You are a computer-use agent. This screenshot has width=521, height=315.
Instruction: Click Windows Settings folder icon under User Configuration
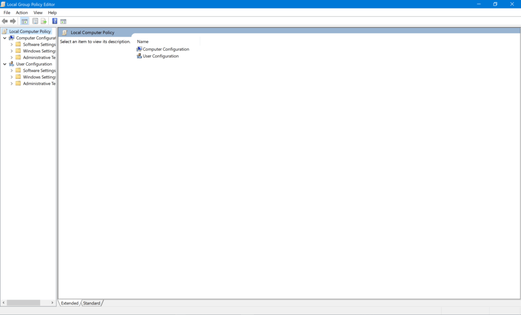[x=18, y=77]
